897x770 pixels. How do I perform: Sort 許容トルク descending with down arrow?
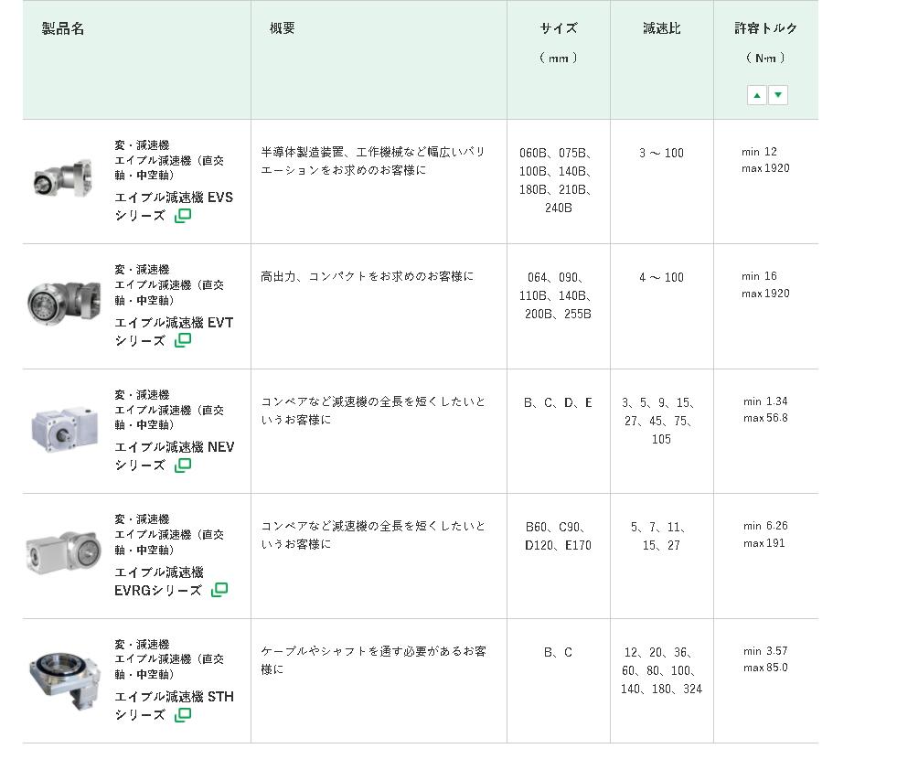[x=777, y=94]
